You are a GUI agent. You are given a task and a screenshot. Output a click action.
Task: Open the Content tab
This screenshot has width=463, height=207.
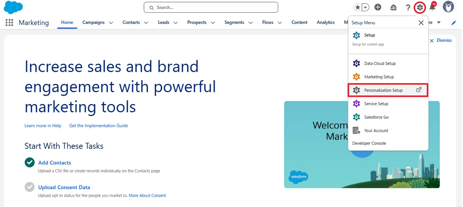point(299,22)
